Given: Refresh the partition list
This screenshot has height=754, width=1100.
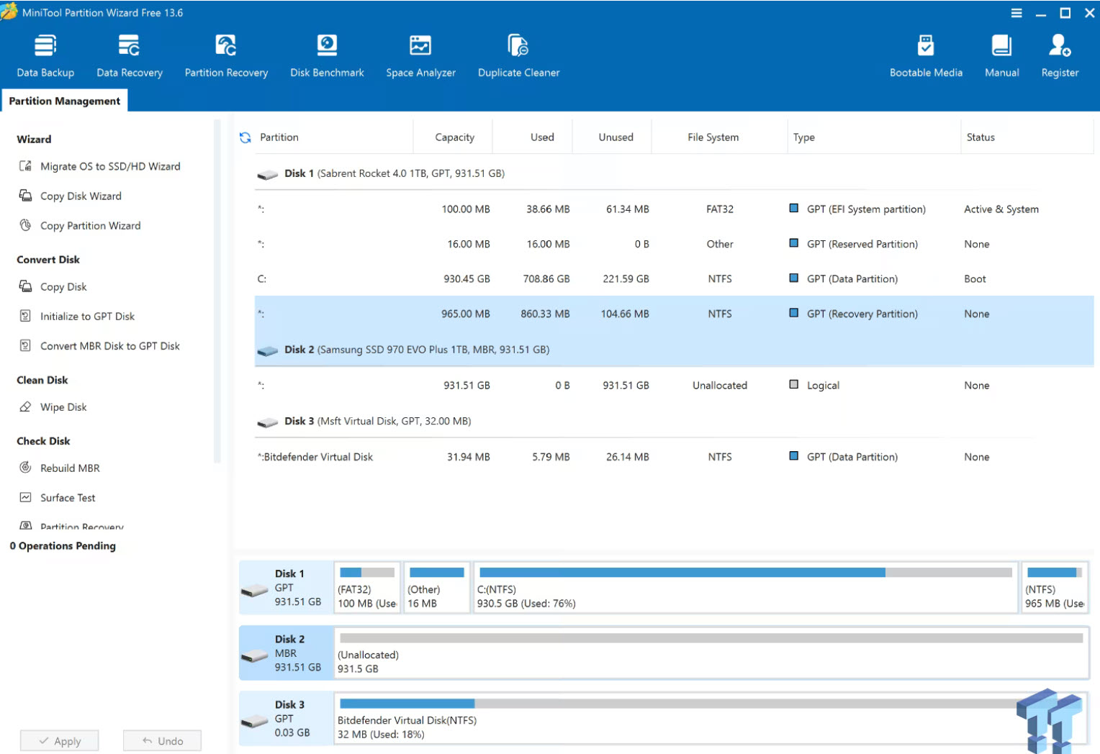Looking at the screenshot, I should (245, 137).
